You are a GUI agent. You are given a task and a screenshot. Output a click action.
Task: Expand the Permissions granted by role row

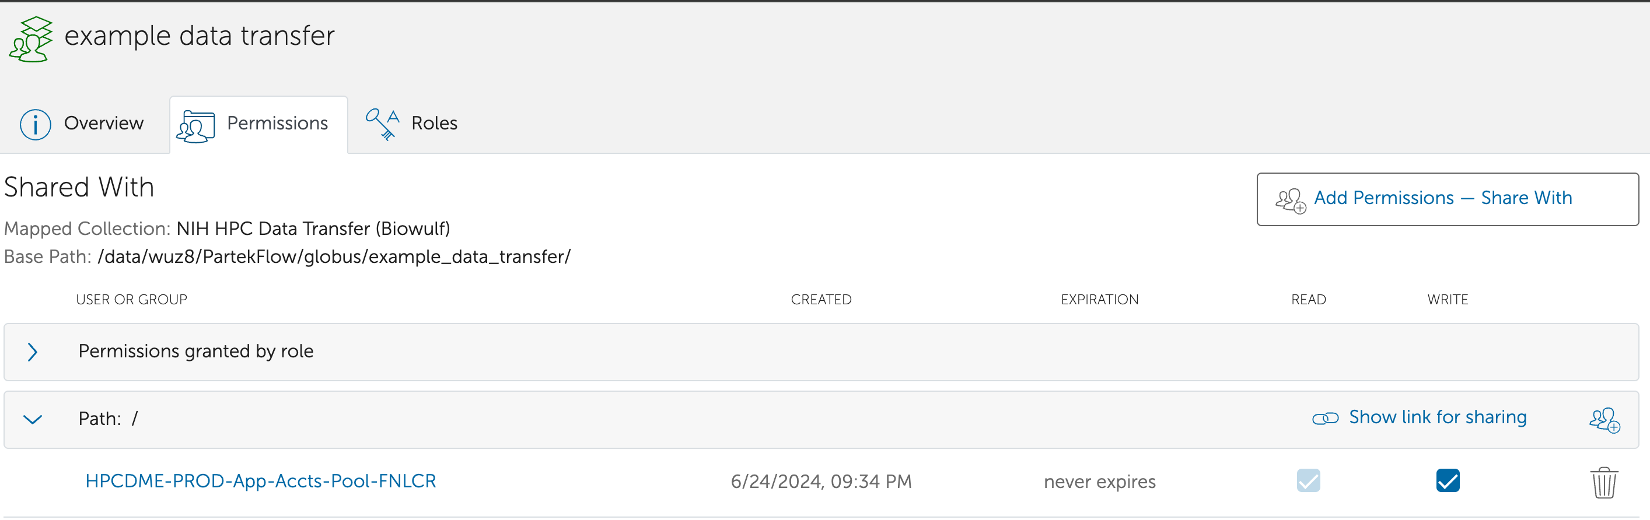pyautogui.click(x=196, y=352)
